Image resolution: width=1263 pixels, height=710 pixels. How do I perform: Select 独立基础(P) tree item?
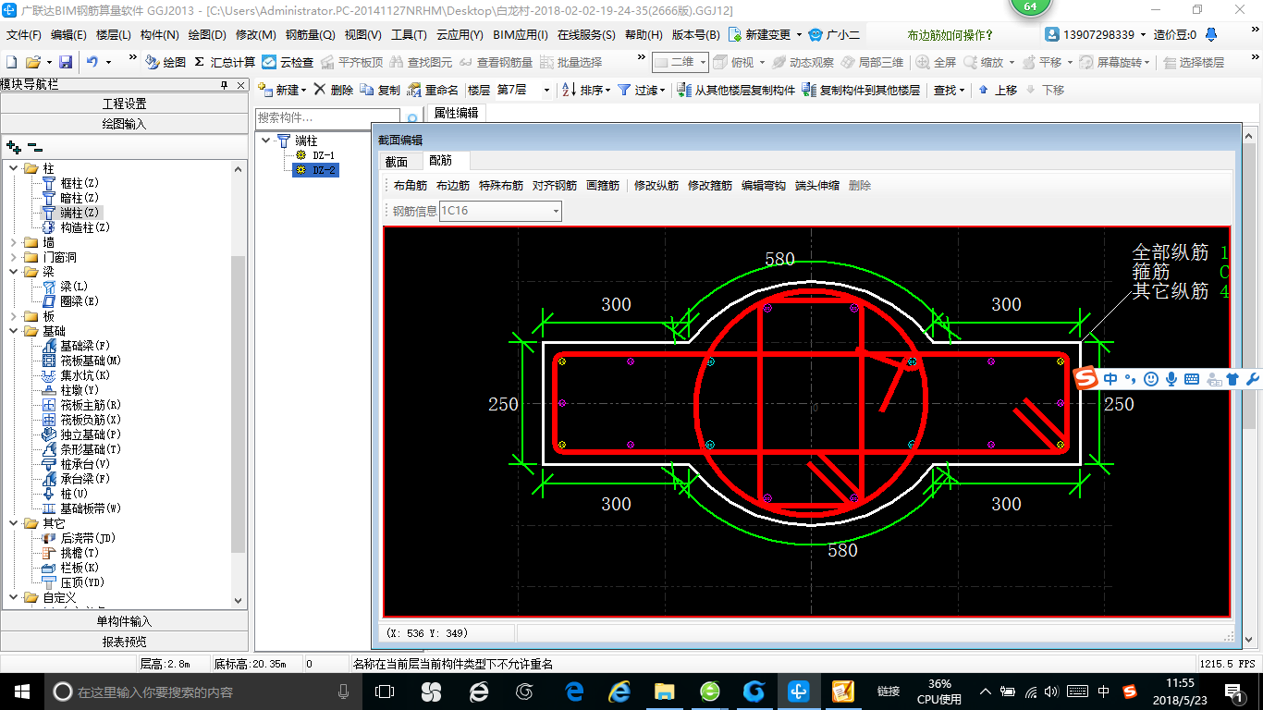coord(81,435)
